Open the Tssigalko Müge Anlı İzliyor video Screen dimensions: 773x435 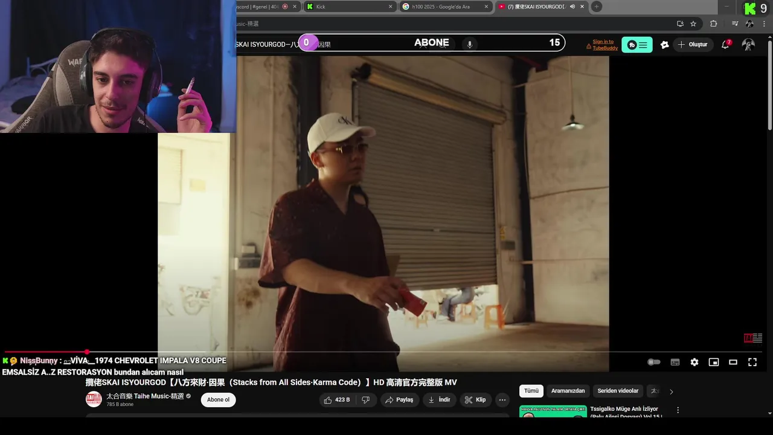click(626, 412)
